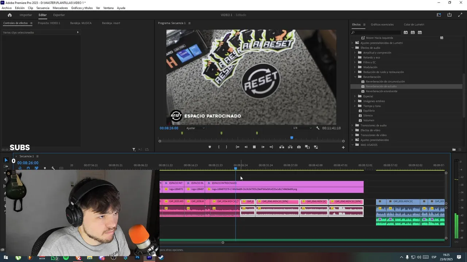Click the Program monitor blue playhead
The height and width of the screenshot is (262, 467).
(x=292, y=138)
